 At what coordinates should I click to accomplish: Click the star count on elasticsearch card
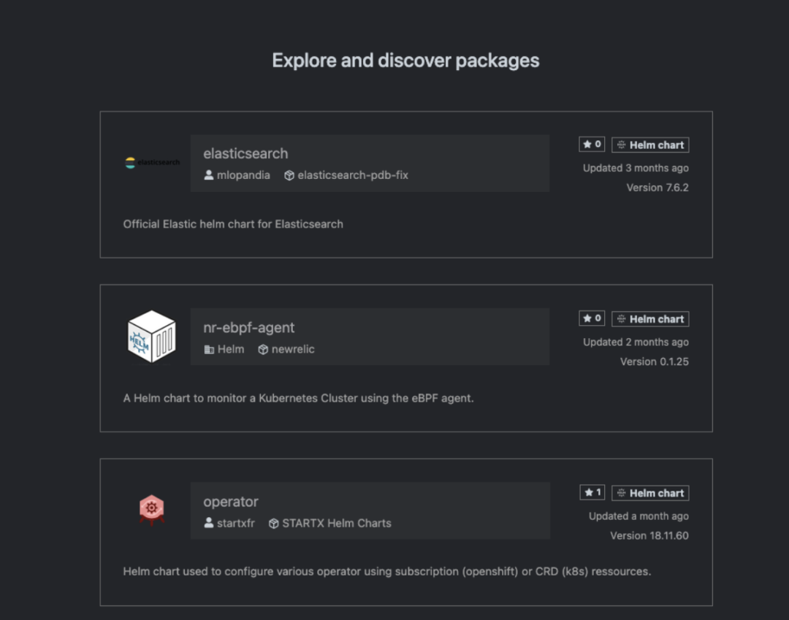click(592, 145)
